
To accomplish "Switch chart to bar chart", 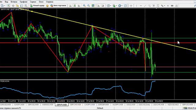I will pos(70,5).
